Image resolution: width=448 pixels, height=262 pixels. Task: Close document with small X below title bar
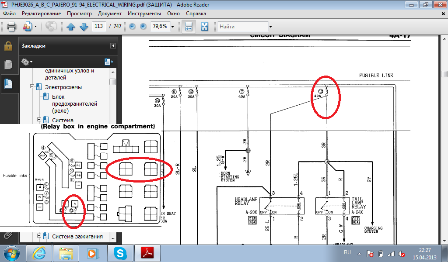click(x=444, y=14)
